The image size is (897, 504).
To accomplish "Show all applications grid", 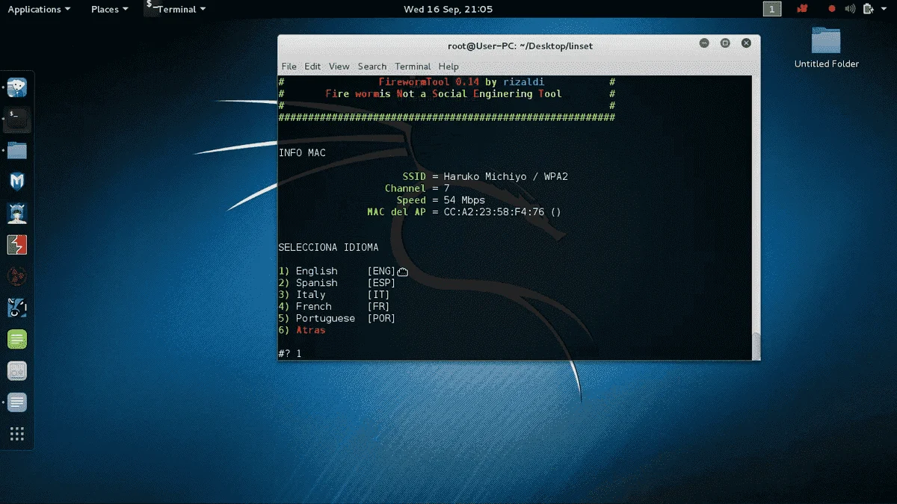I will click(17, 434).
